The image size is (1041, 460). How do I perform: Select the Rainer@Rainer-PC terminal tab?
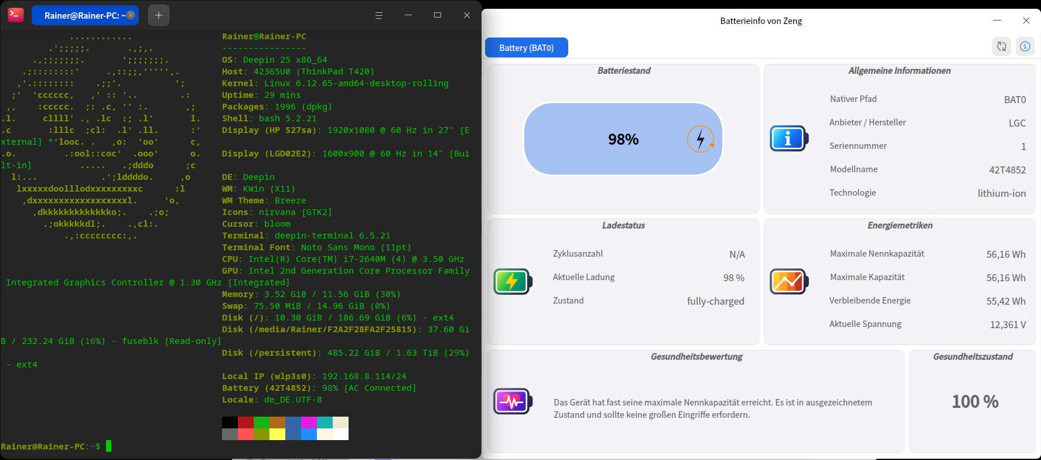point(82,15)
